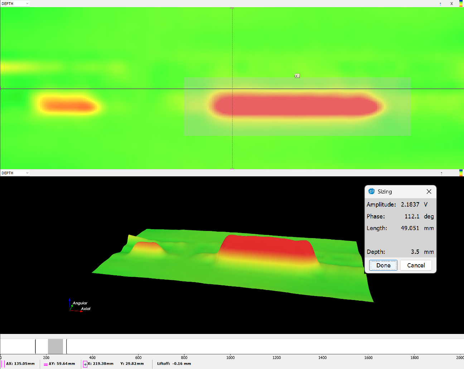Select the DEPTH label on the 3D view bar
The width and height of the screenshot is (464, 369).
pos(7,173)
